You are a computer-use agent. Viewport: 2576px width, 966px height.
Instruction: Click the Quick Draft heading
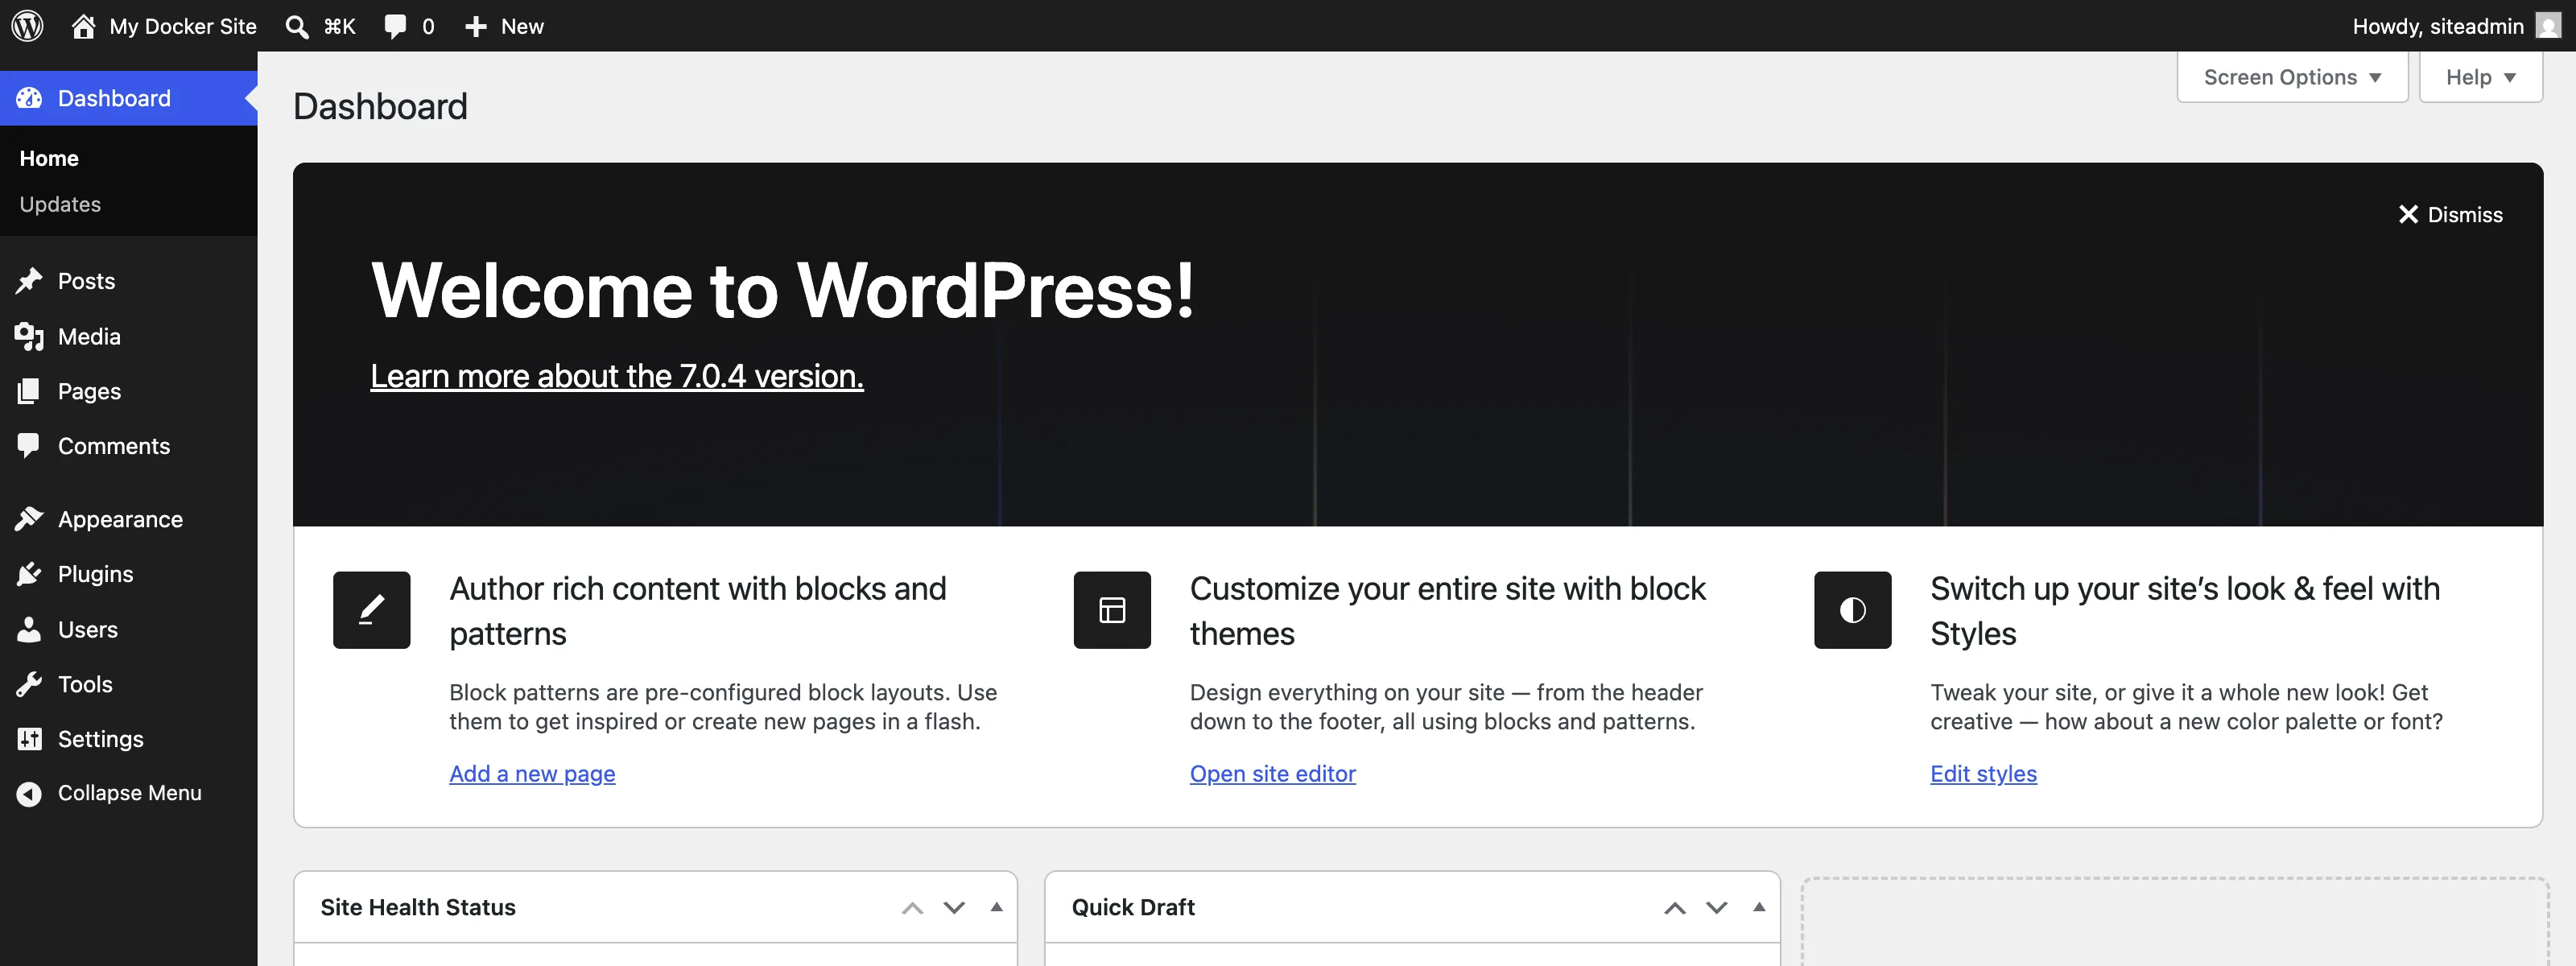(1133, 907)
